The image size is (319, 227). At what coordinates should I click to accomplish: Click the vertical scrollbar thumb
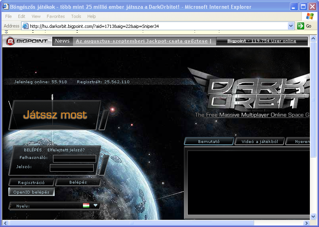(x=313, y=99)
